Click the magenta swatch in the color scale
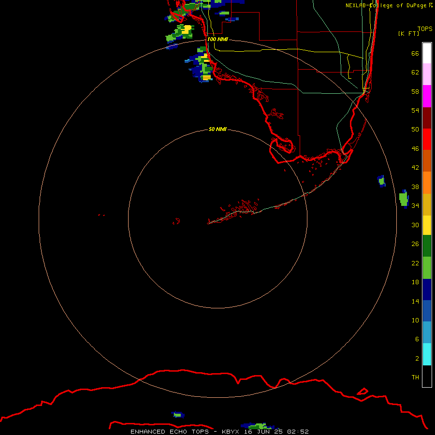This screenshot has height=435, width=435. (427, 96)
